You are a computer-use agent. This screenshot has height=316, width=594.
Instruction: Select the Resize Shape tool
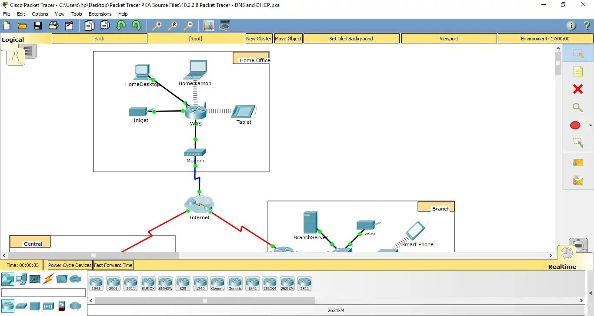(578, 142)
